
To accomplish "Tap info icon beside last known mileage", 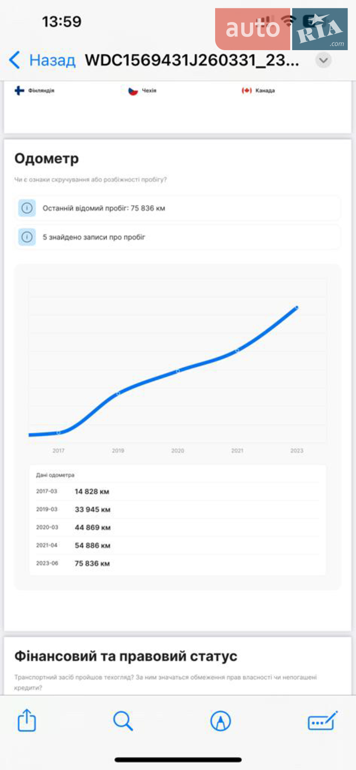I will [27, 208].
